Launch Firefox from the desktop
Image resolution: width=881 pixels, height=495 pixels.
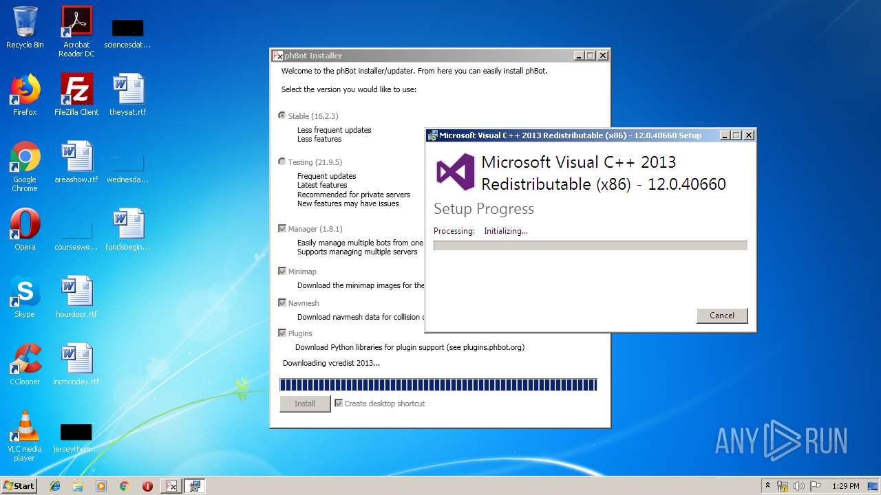[x=25, y=95]
